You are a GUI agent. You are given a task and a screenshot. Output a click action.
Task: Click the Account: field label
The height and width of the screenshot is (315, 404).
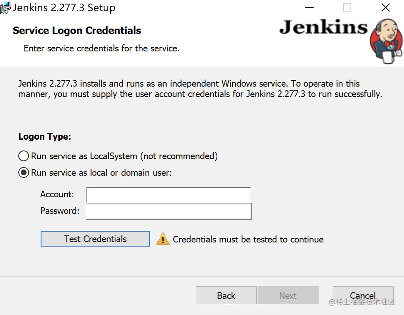click(x=57, y=194)
